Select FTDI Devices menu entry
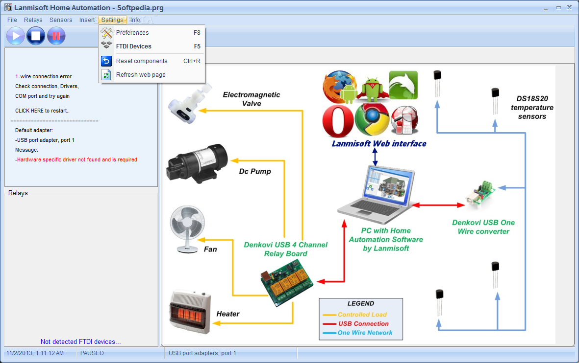This screenshot has height=363, width=579. [x=152, y=46]
